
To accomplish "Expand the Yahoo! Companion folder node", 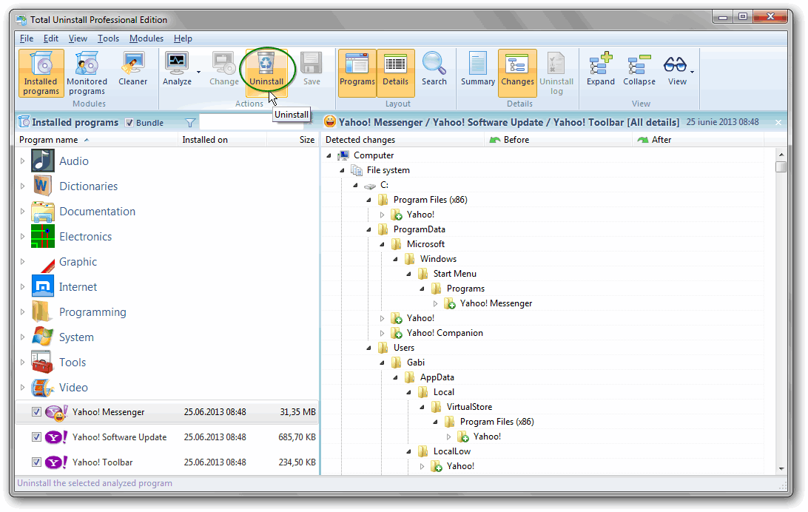I will pyautogui.click(x=383, y=333).
